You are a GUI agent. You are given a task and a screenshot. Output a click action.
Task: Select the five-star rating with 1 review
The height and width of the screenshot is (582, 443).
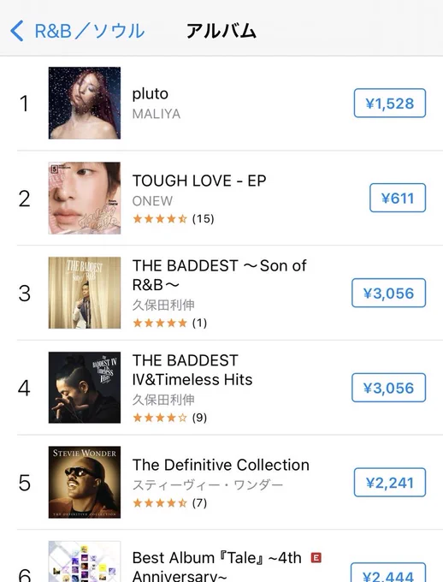[x=169, y=324]
